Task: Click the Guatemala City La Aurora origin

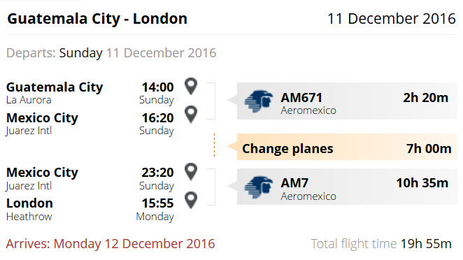Action: click(55, 93)
